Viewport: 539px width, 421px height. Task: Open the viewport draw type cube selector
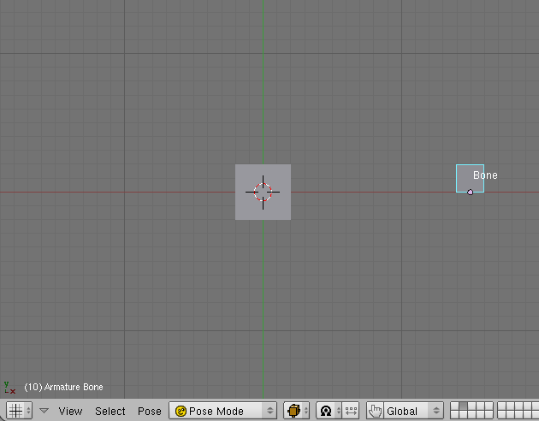[x=297, y=411]
